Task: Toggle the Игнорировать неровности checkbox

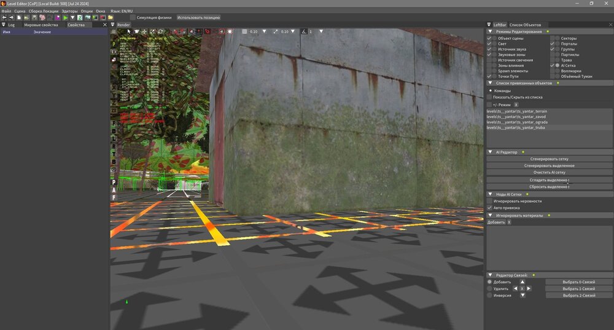Action: (x=489, y=201)
